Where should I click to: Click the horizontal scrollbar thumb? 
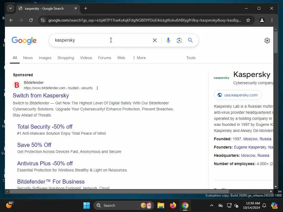(x=119, y=192)
